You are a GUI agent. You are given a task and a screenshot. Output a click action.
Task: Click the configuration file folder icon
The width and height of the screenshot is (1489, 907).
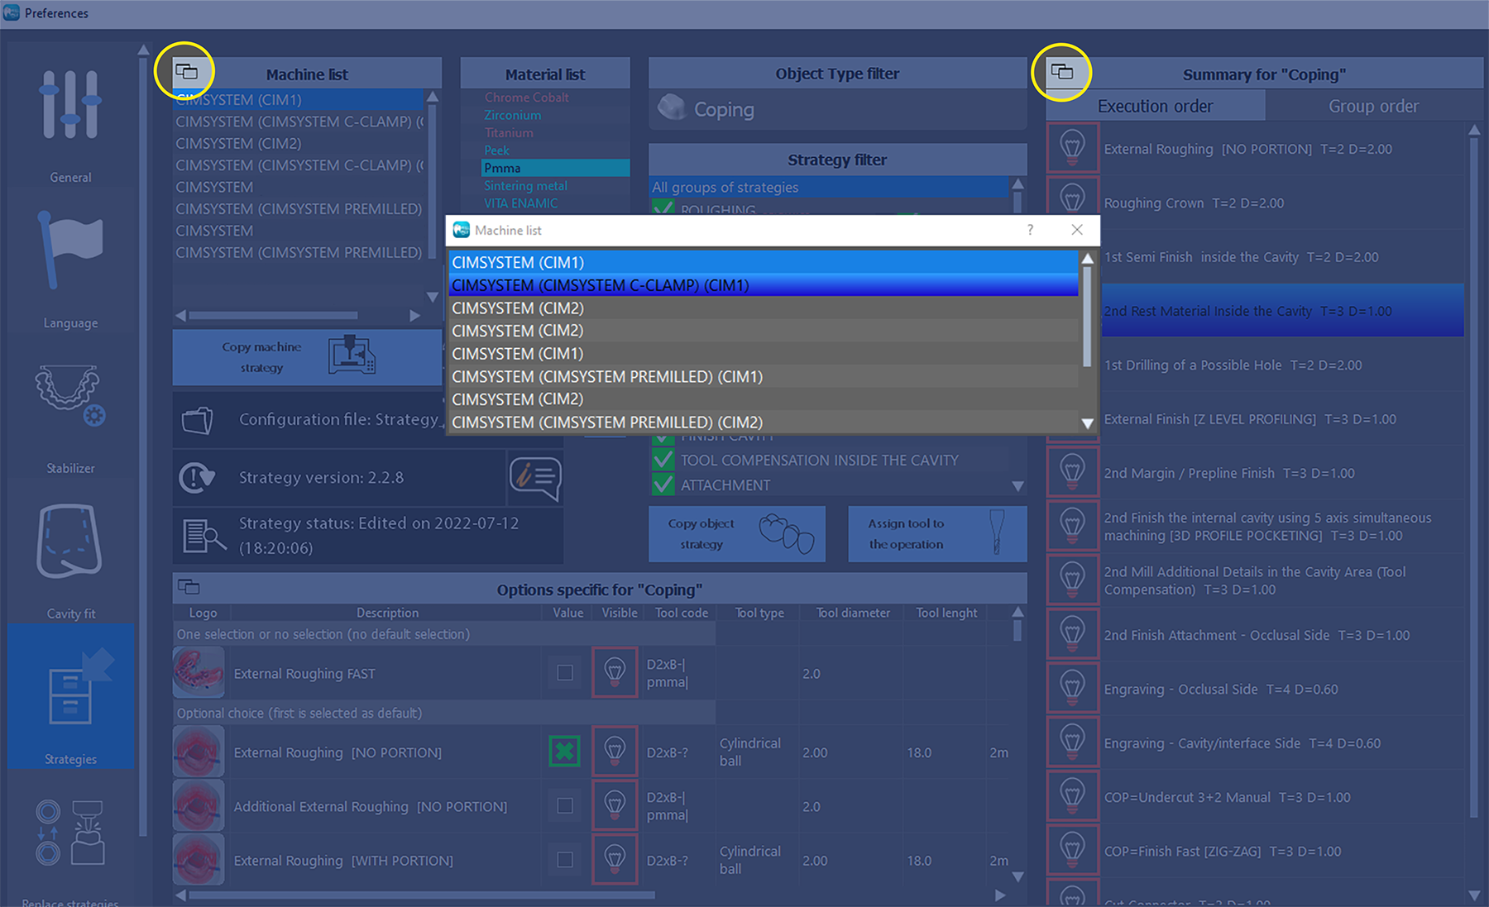(x=198, y=420)
